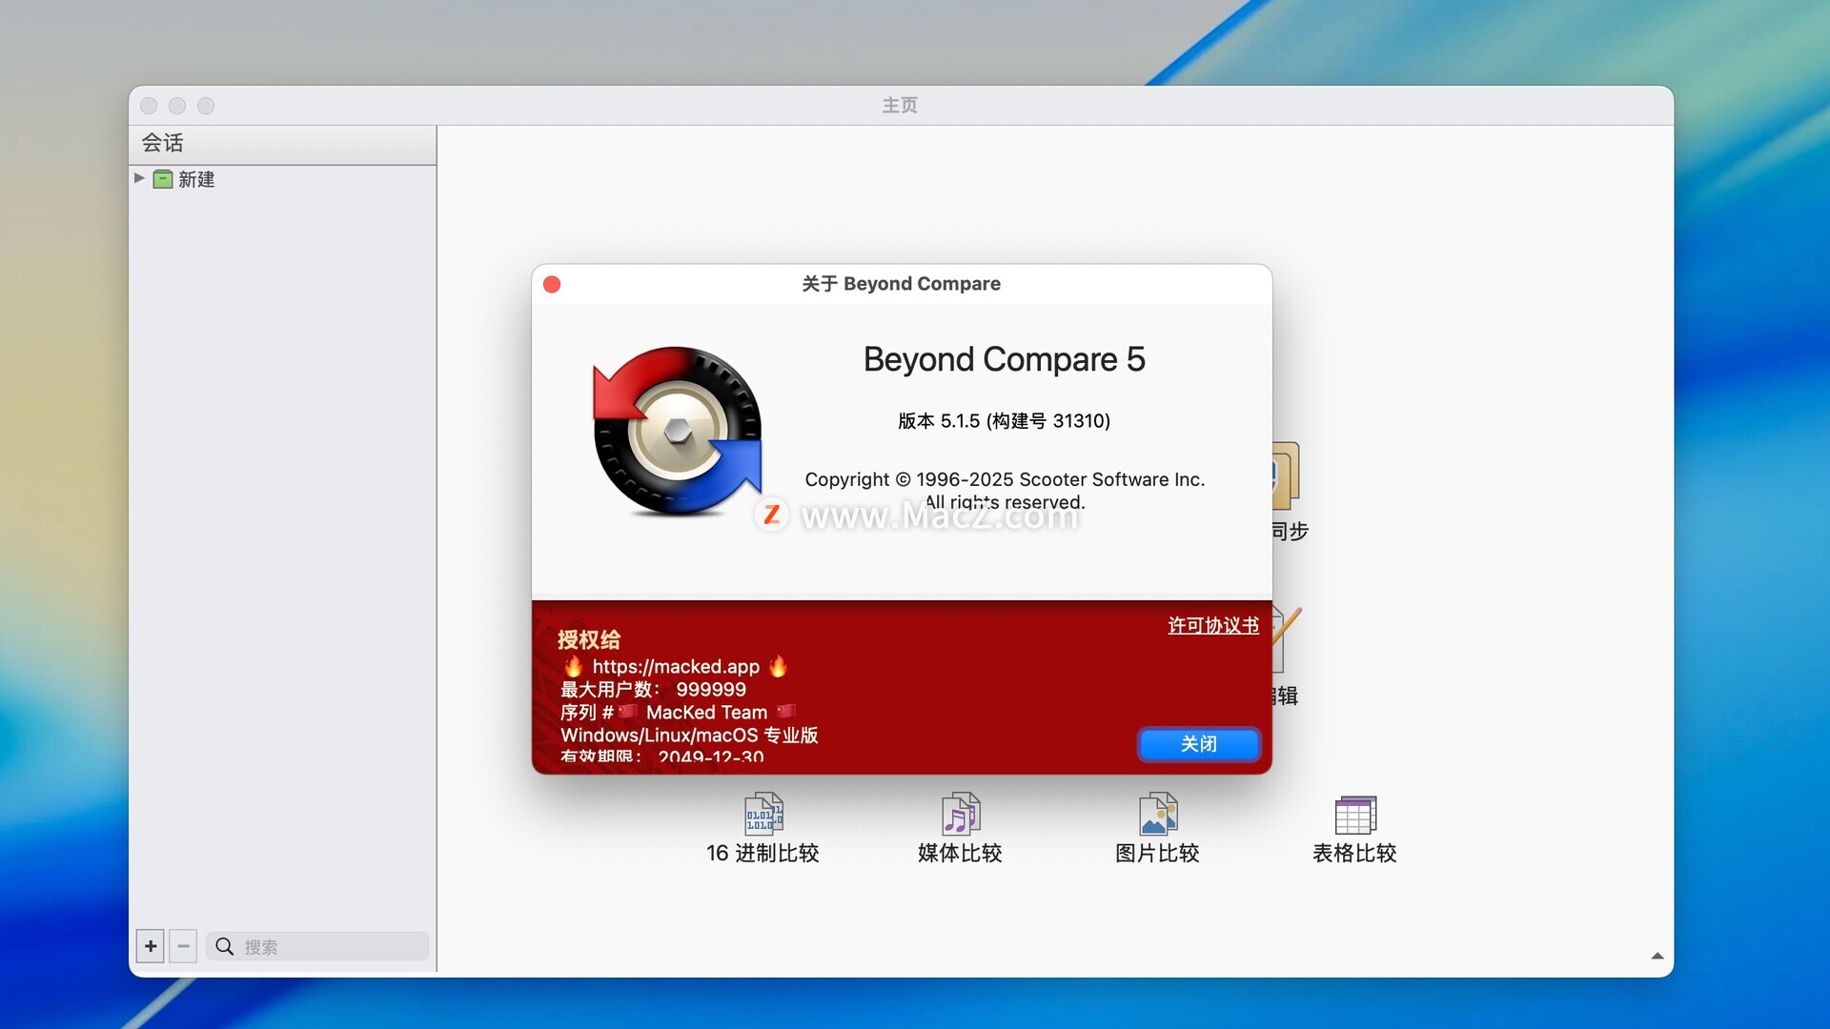The height and width of the screenshot is (1029, 1830).
Task: Select the 新建 session tree item
Action: click(196, 179)
